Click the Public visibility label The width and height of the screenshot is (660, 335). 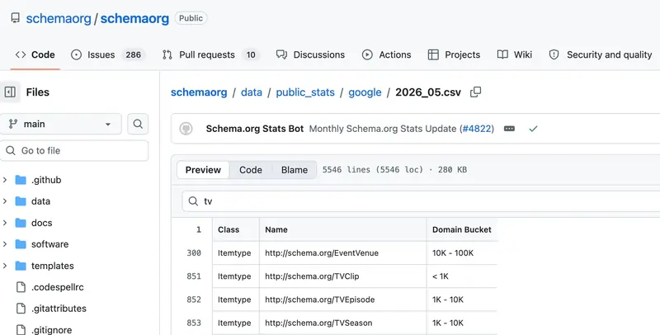pos(191,18)
